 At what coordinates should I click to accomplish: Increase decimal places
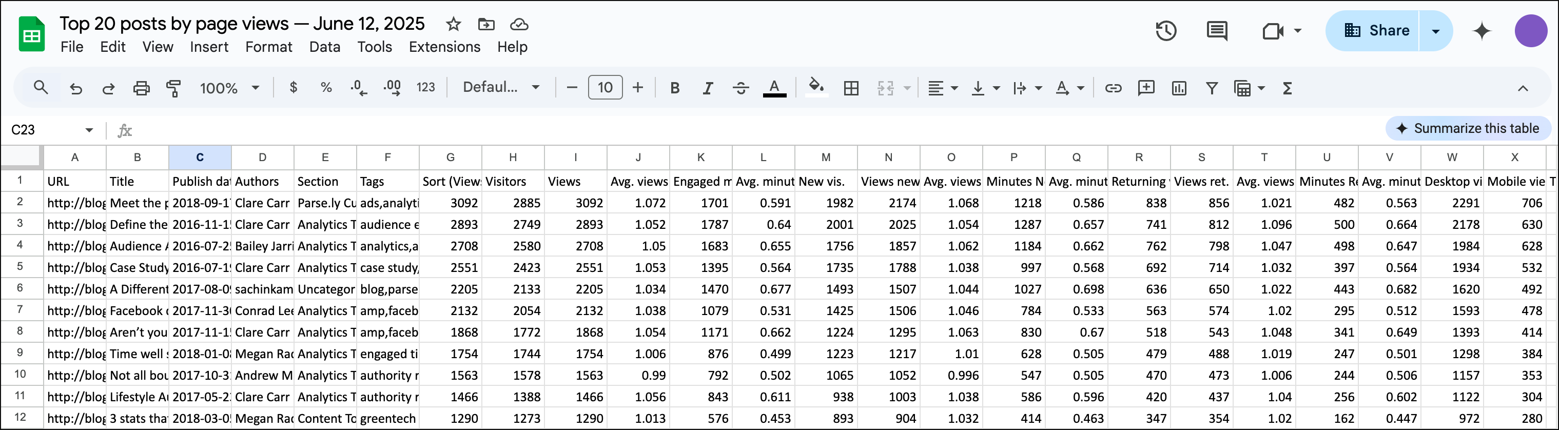392,88
